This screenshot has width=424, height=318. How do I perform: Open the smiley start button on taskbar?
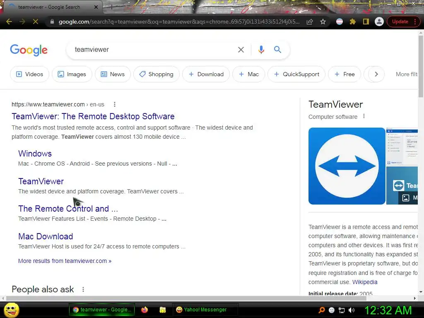12,310
